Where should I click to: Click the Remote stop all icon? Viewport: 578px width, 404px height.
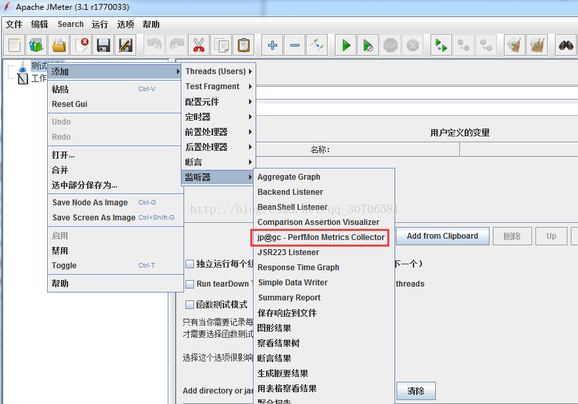click(463, 45)
